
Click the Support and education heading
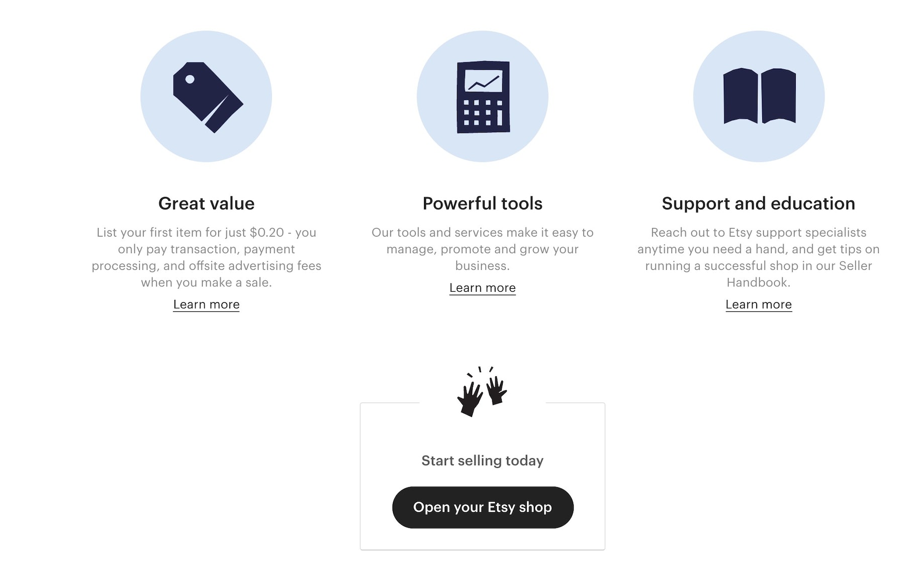[758, 203]
